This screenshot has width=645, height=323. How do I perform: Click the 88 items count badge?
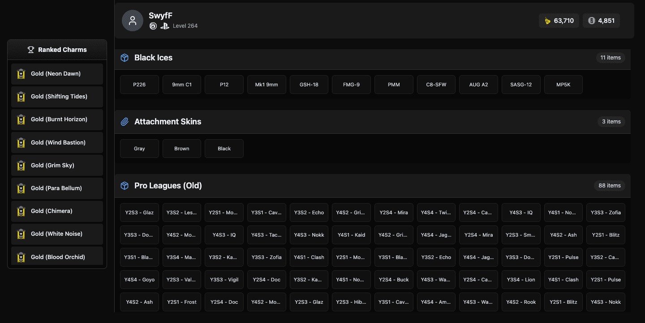[x=610, y=186]
